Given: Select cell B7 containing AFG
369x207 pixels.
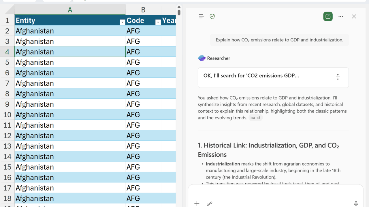Looking at the screenshot, I should pos(143,83).
